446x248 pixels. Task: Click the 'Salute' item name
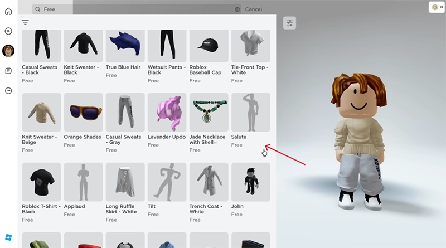[x=239, y=137]
